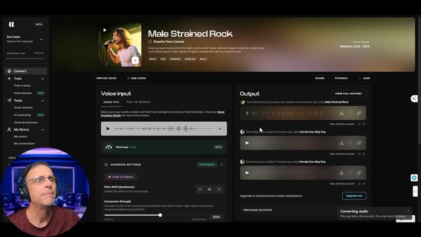Collapse the Train section chevron
The image size is (421, 237).
[42, 79]
